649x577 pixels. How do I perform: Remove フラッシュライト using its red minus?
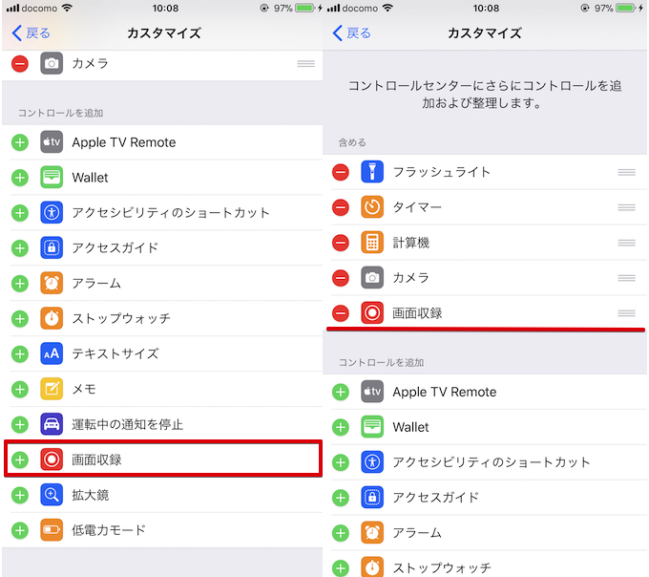[341, 172]
